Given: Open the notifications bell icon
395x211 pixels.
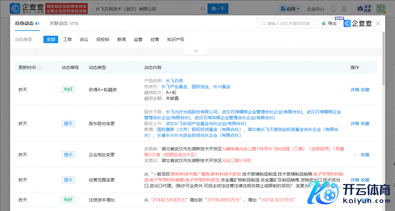Looking at the screenshot, I should coord(344,9).
